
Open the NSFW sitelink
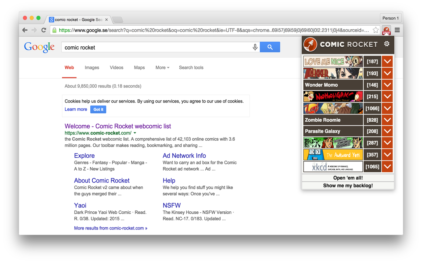tap(172, 205)
